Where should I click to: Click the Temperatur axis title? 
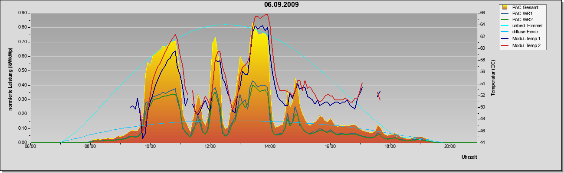tap(493, 78)
